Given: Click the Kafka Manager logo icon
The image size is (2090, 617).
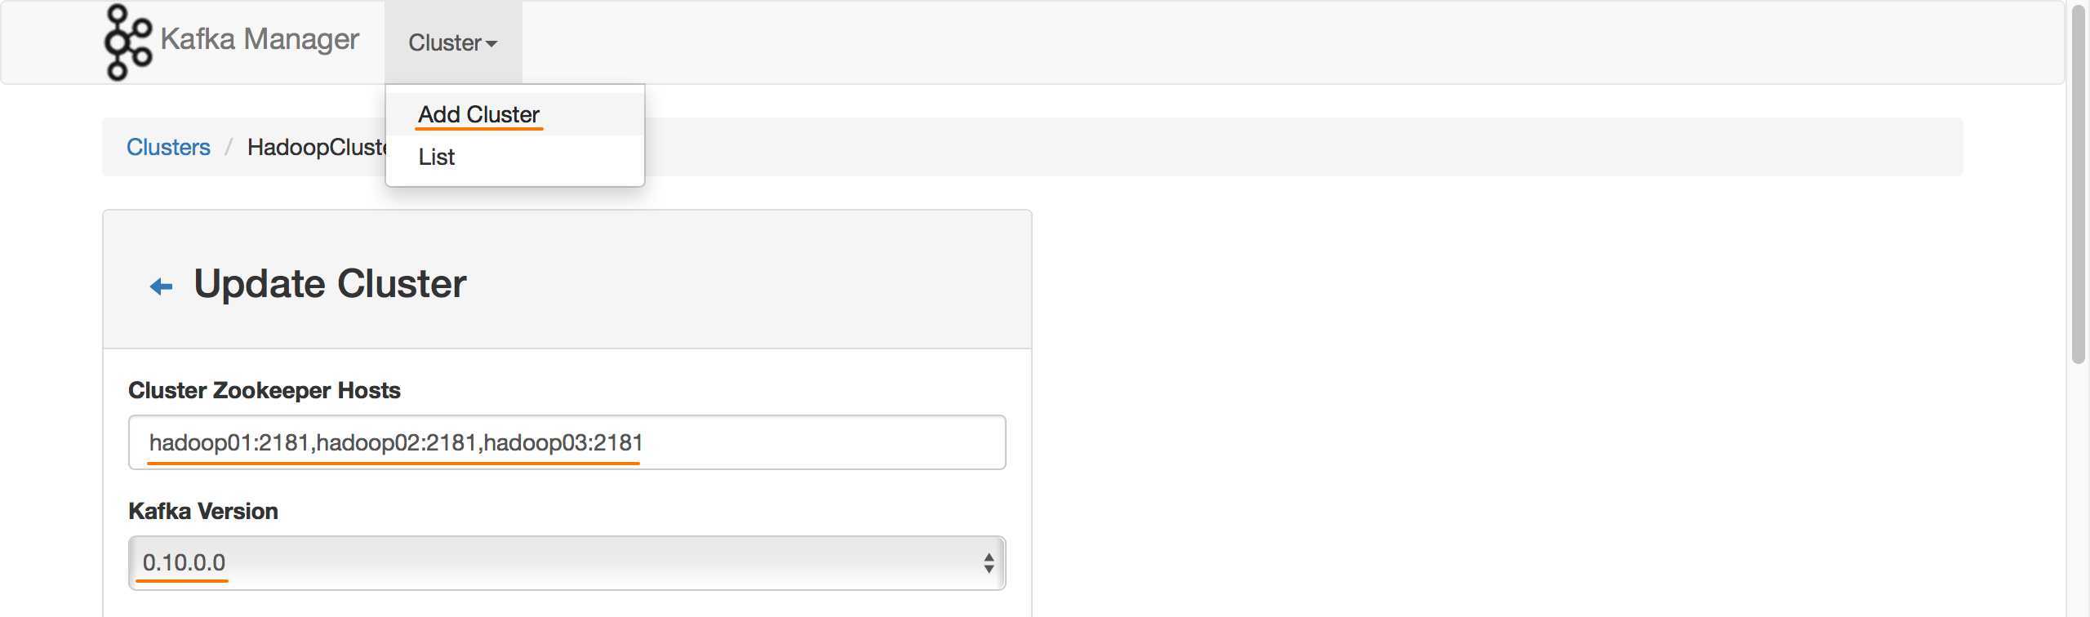Looking at the screenshot, I should click(x=128, y=42).
